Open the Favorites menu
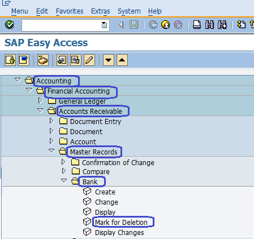This screenshot has width=254, height=239. point(70,11)
